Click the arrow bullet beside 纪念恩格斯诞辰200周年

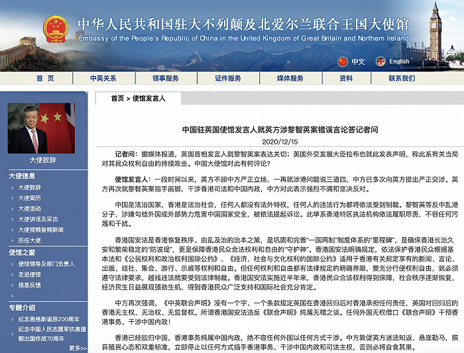[13, 320]
